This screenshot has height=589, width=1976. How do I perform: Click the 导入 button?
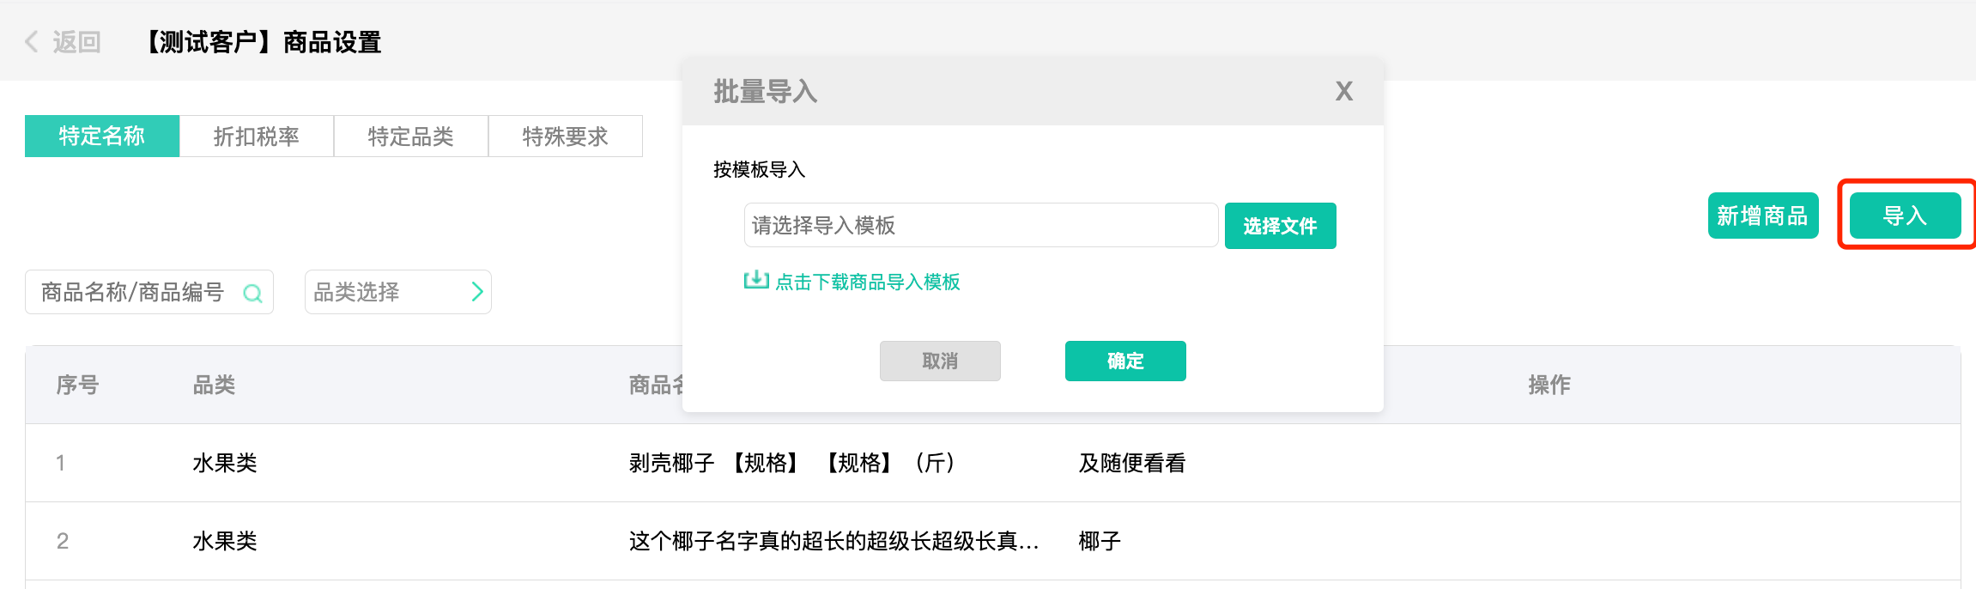tap(1905, 216)
